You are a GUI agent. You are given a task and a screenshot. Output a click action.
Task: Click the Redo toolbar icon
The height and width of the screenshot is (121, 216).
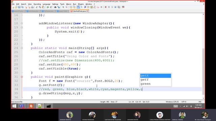[51, 7]
